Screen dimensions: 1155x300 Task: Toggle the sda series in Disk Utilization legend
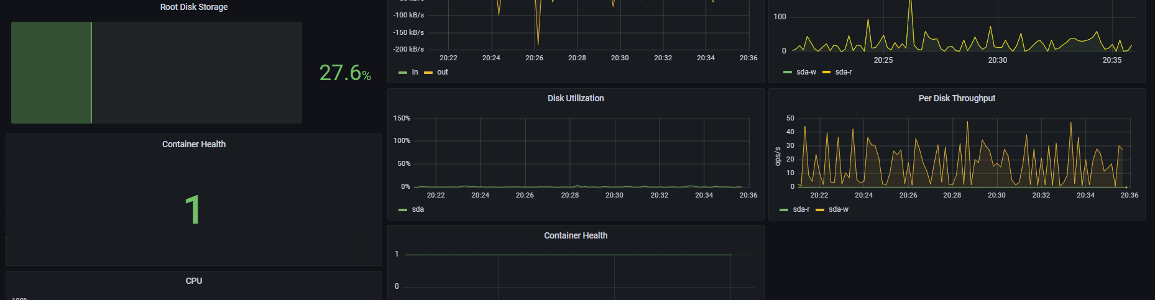click(x=418, y=209)
